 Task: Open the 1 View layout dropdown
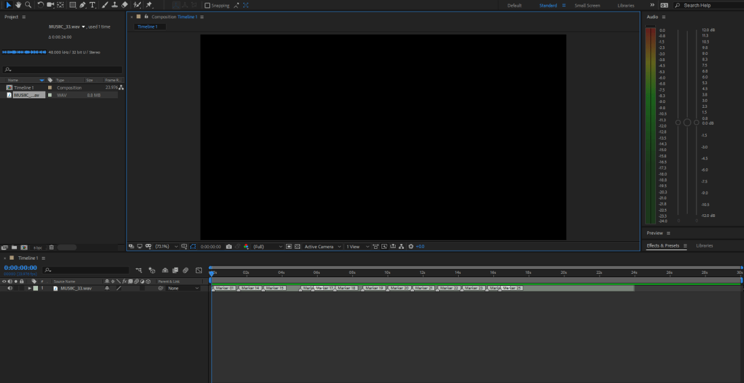click(358, 247)
